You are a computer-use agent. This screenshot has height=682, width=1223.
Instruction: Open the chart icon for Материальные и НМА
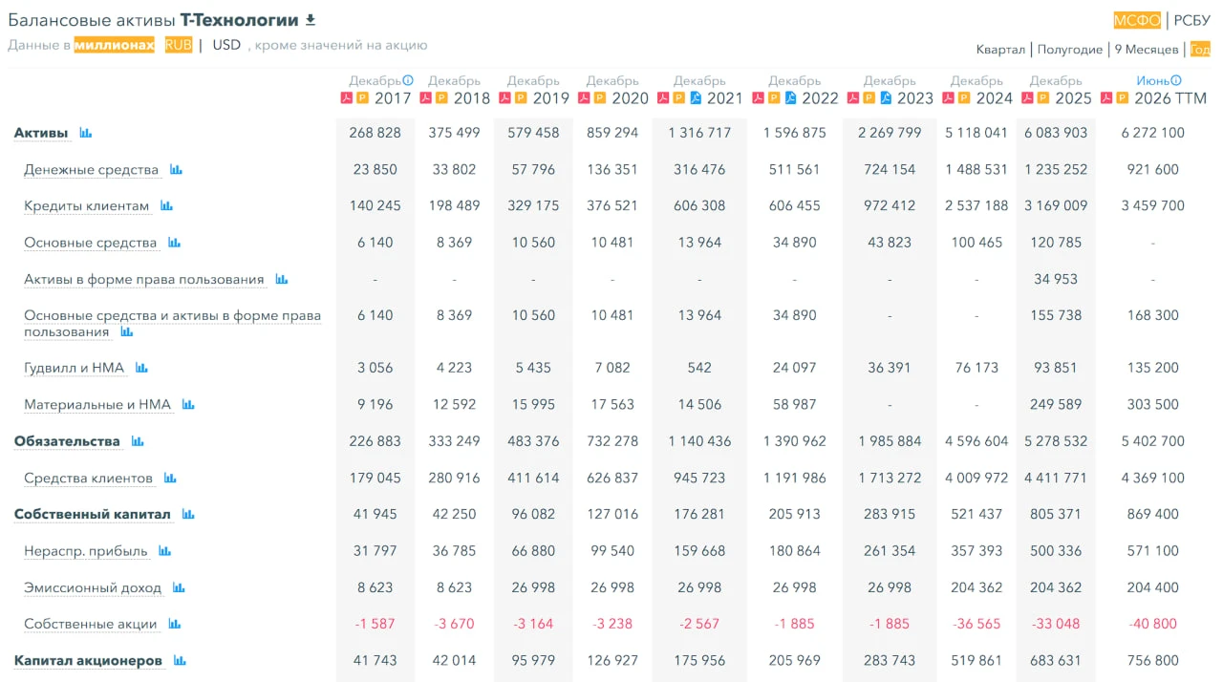[x=188, y=405]
